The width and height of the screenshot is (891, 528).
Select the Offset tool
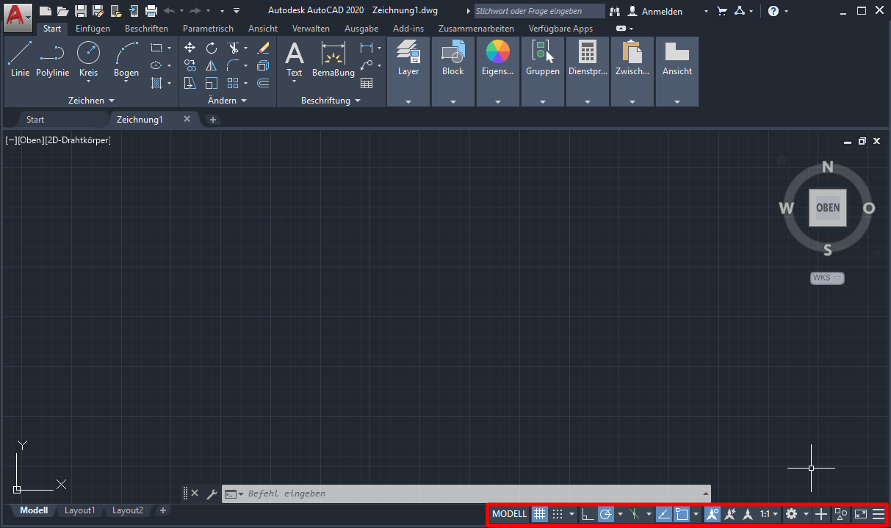tap(264, 83)
